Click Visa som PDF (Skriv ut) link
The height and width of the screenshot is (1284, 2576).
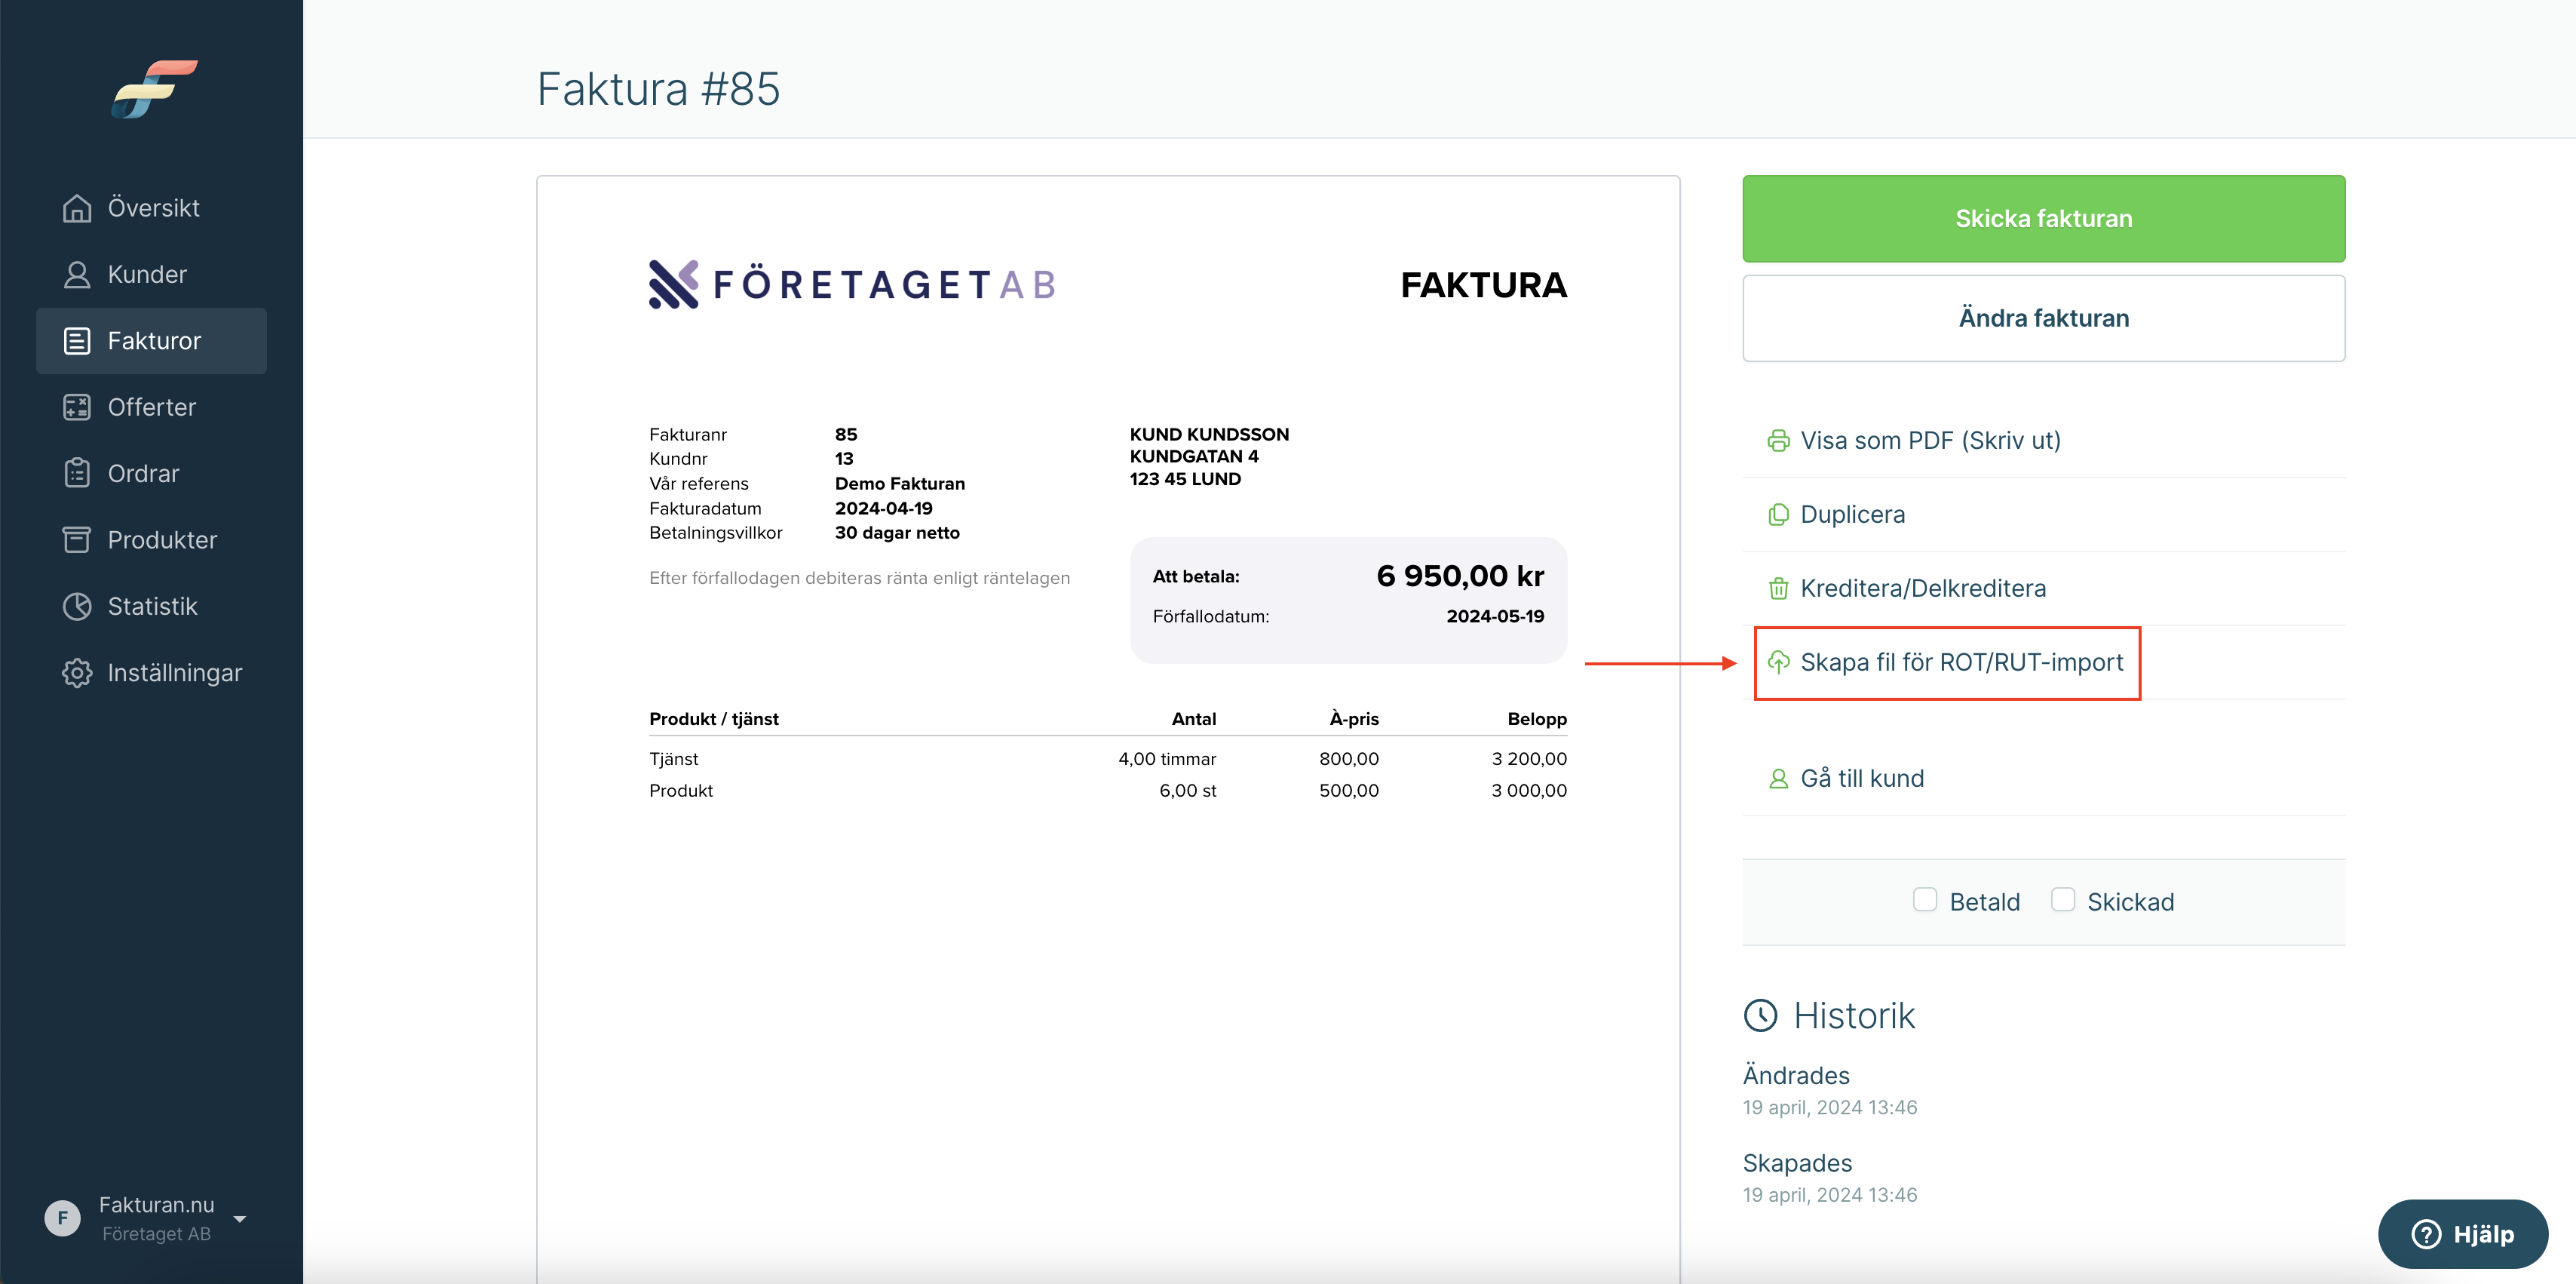click(1930, 441)
